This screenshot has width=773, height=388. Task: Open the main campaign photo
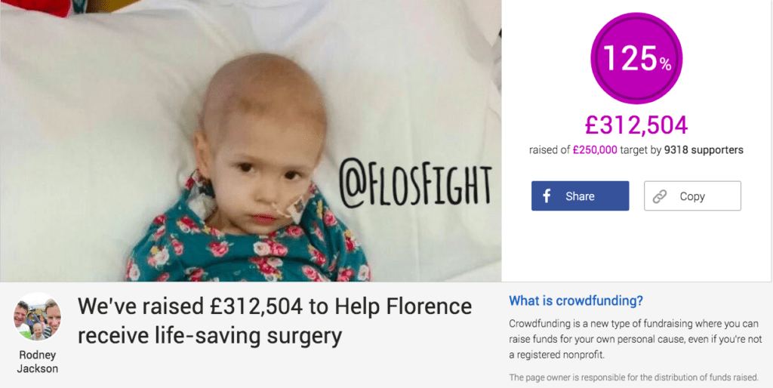[251, 140]
